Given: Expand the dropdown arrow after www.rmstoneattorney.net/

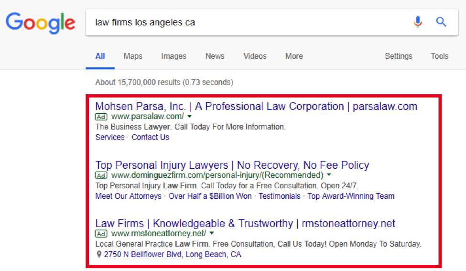Looking at the screenshot, I should 212,233.
